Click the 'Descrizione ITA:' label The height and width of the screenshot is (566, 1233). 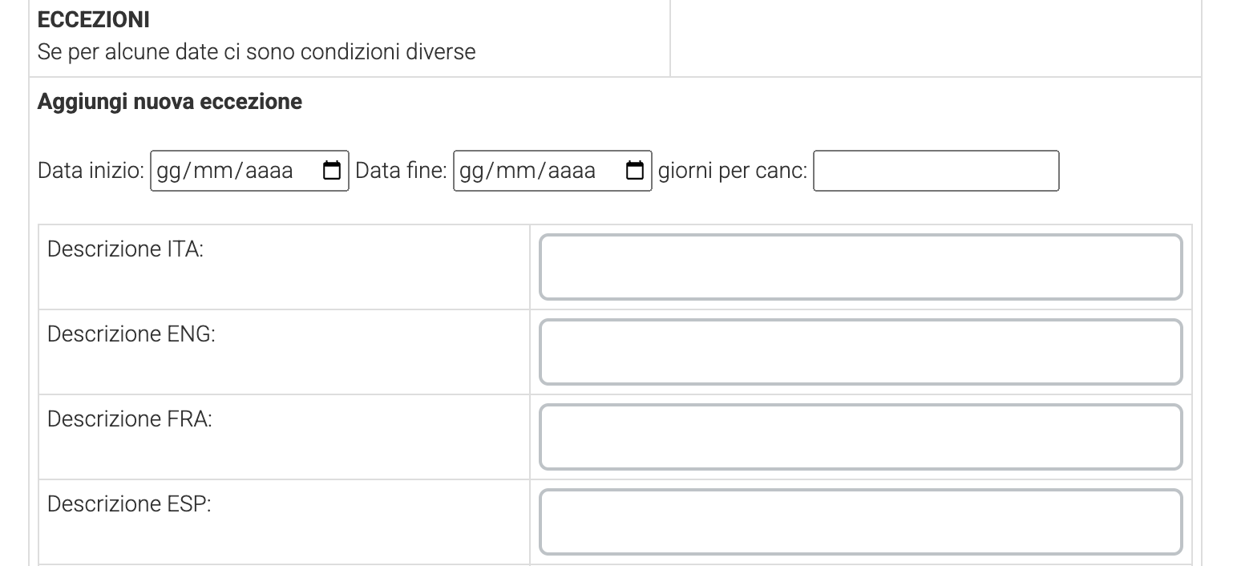[x=125, y=249]
